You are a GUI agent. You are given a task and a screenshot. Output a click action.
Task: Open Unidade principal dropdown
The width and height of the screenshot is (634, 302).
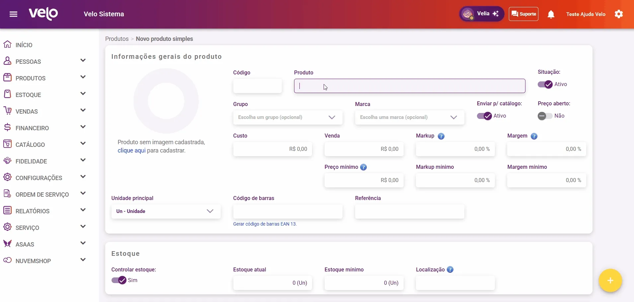tap(166, 211)
